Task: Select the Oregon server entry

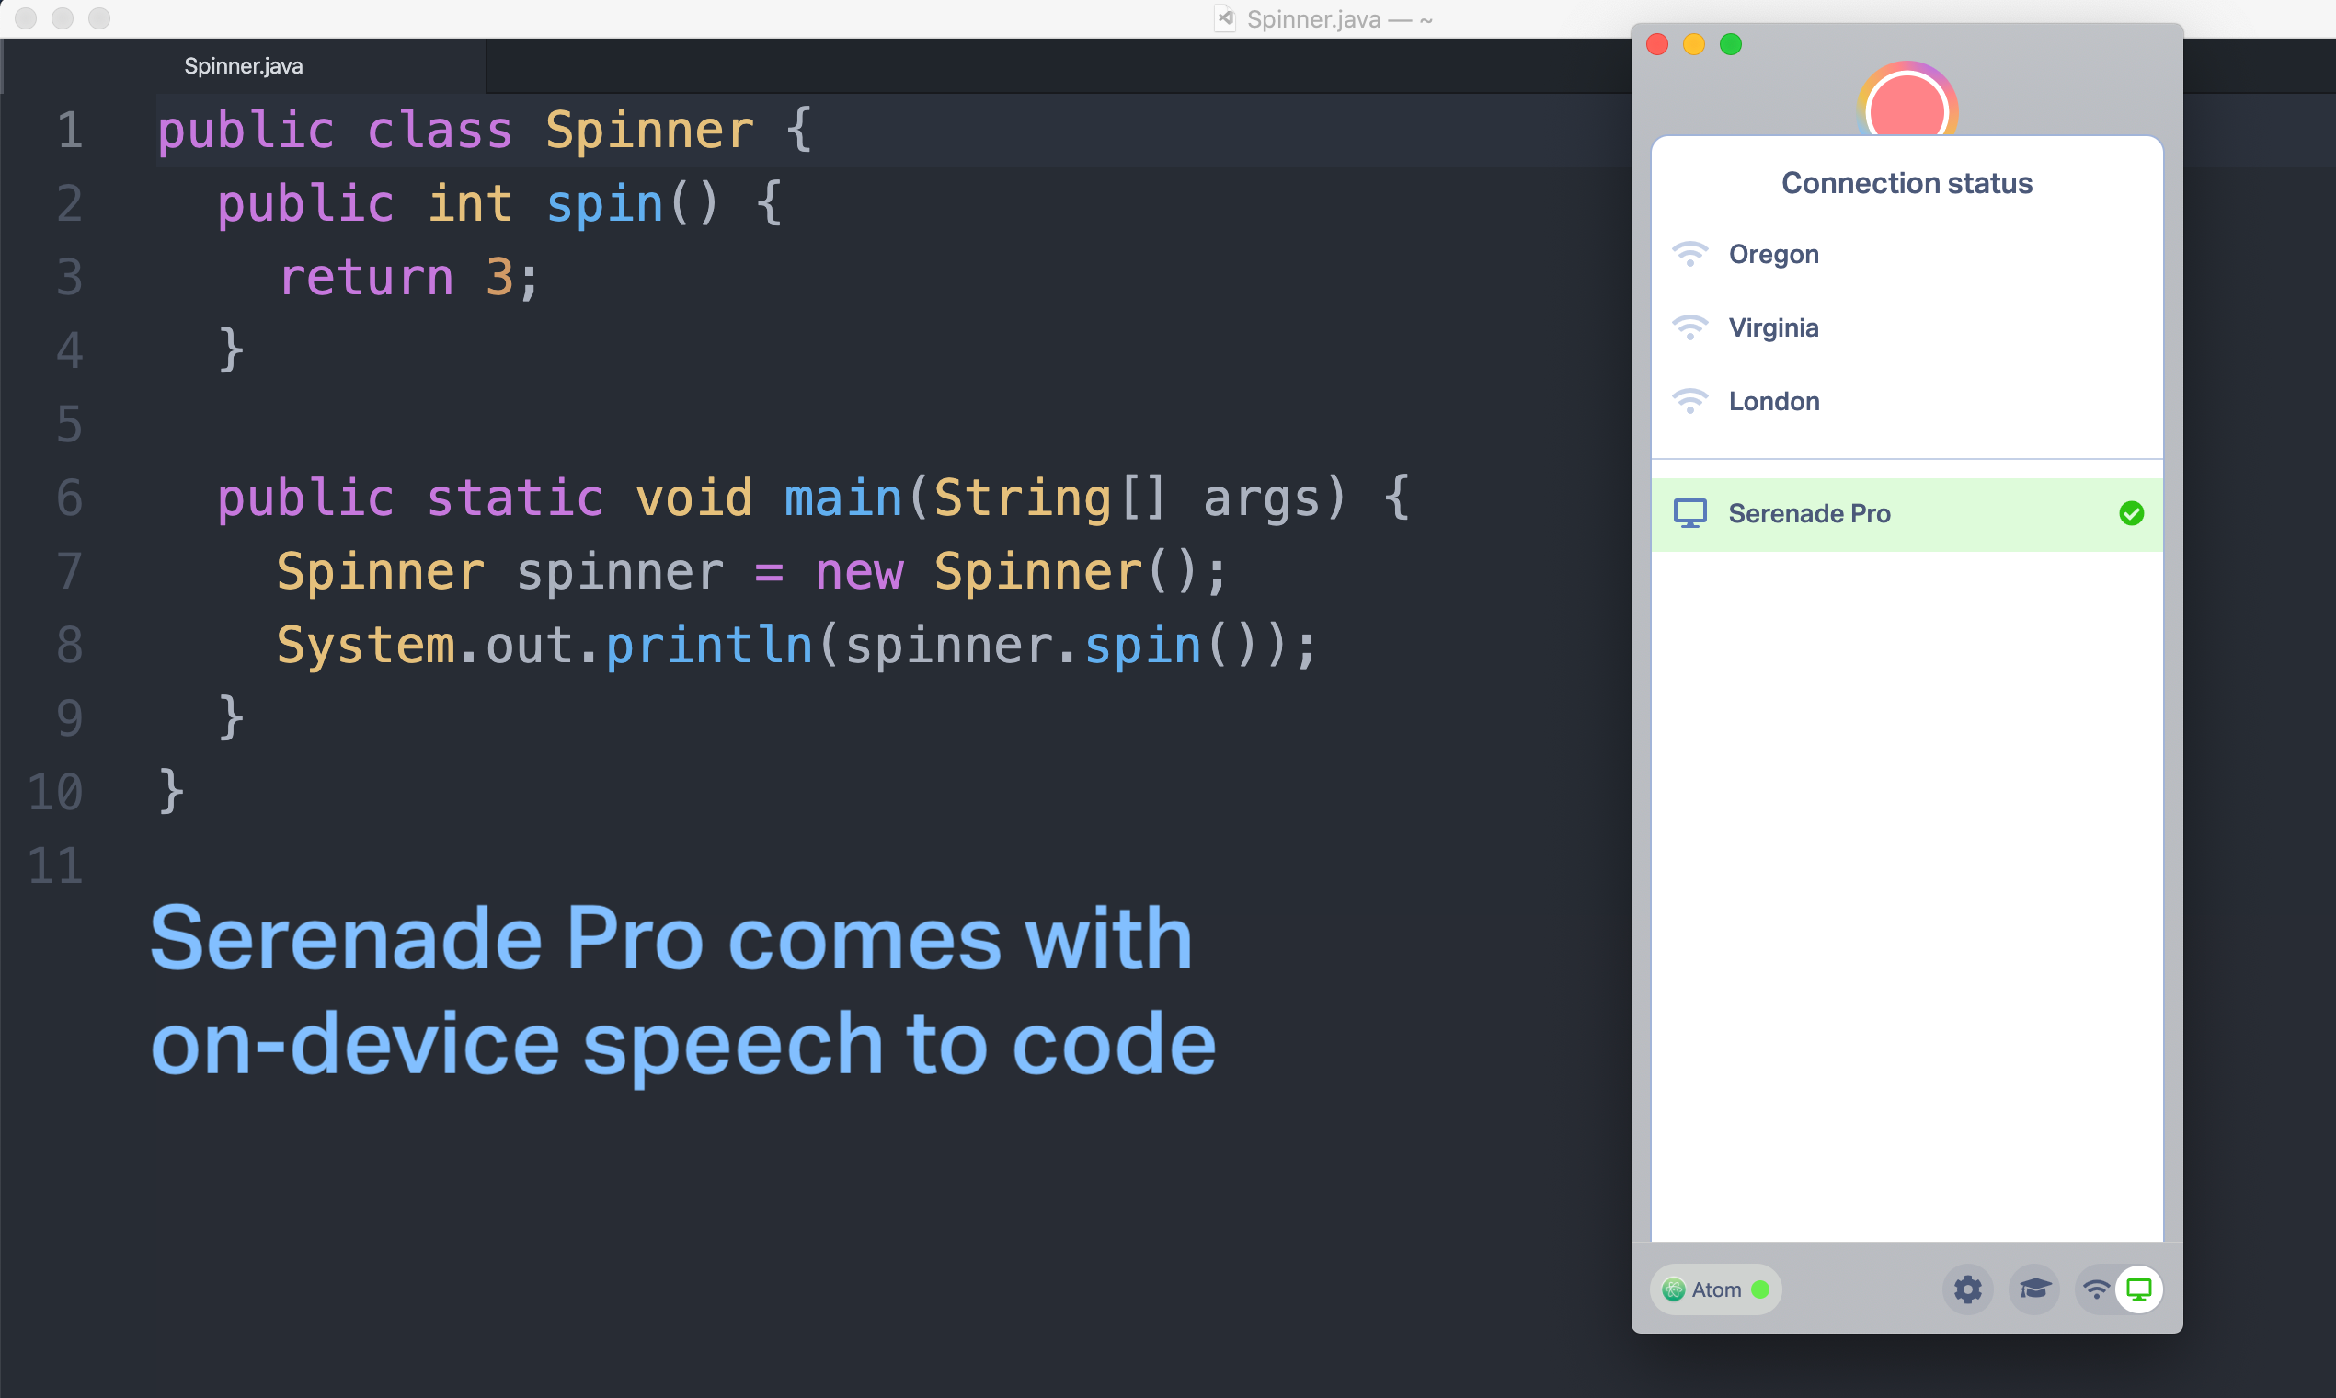Action: 1773,254
